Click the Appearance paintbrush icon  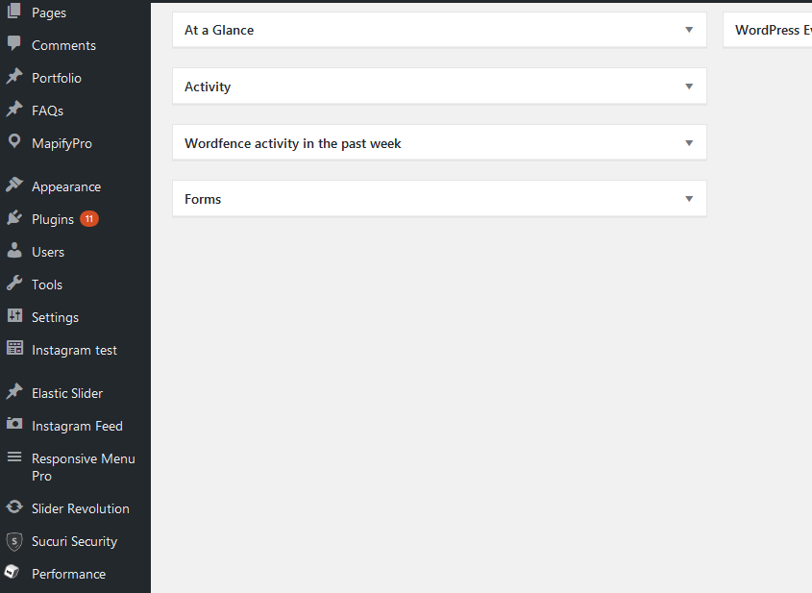tap(14, 186)
